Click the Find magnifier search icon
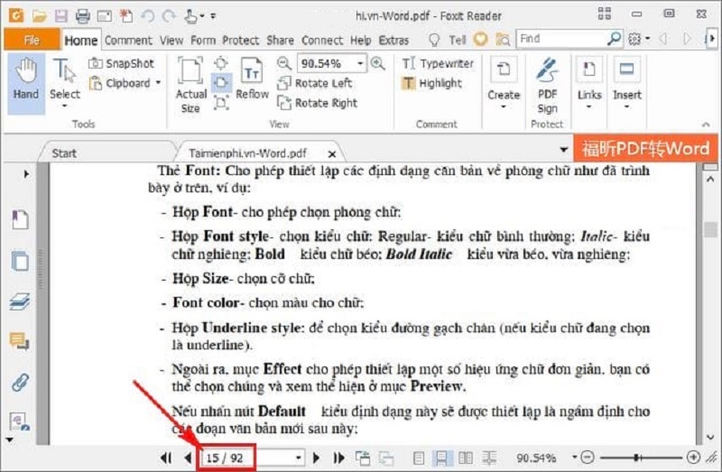 click(614, 39)
